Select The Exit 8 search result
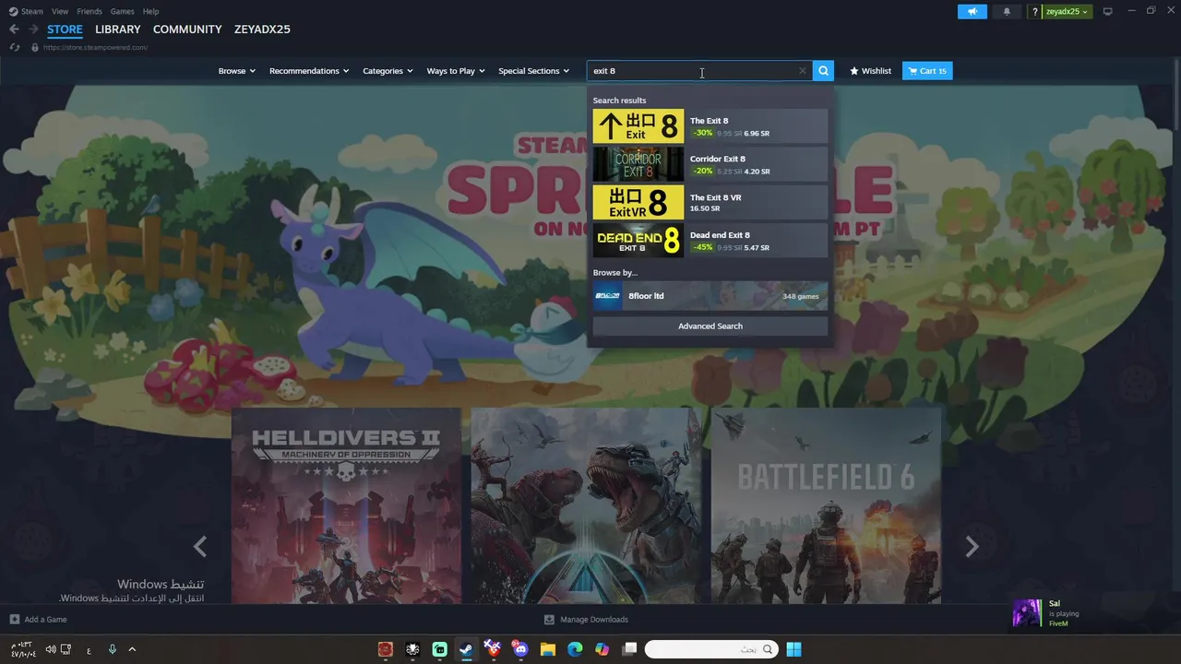This screenshot has width=1181, height=664. [710, 126]
